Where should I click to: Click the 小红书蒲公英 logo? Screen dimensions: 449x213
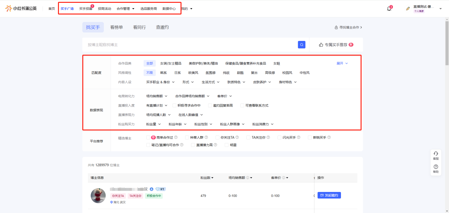pos(21,8)
